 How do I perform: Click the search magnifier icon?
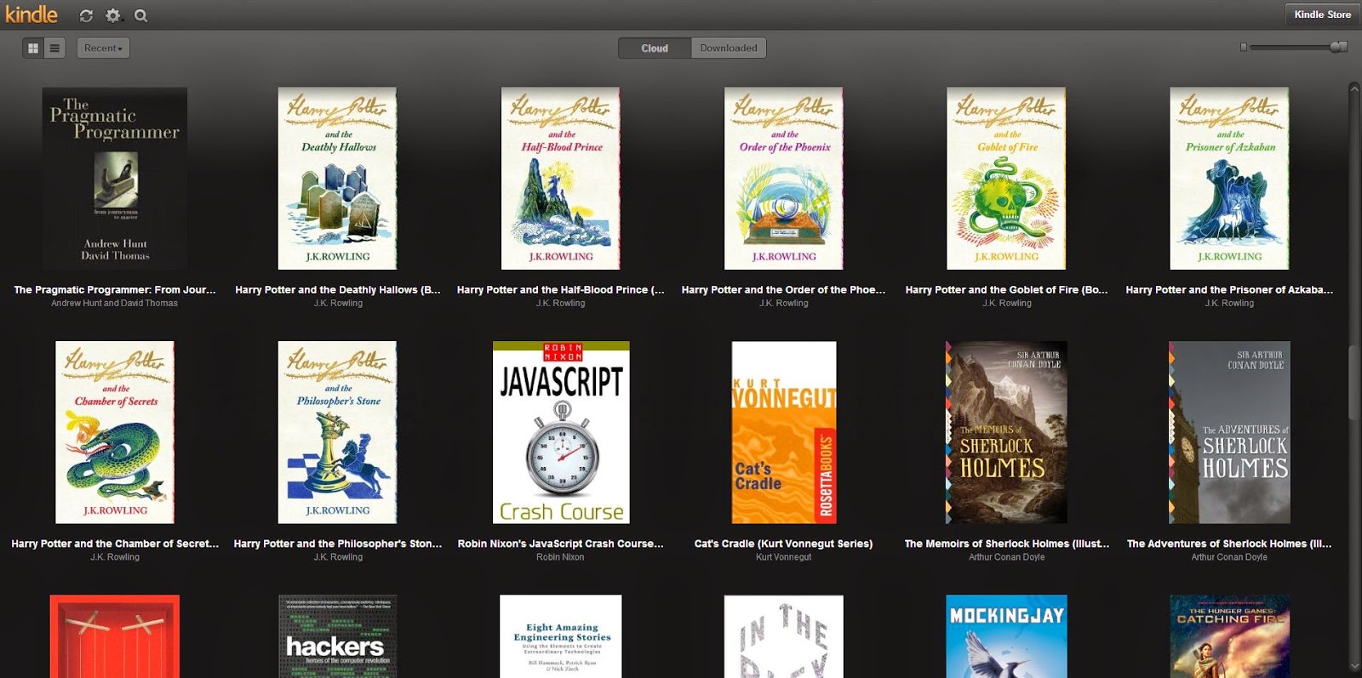pos(141,15)
